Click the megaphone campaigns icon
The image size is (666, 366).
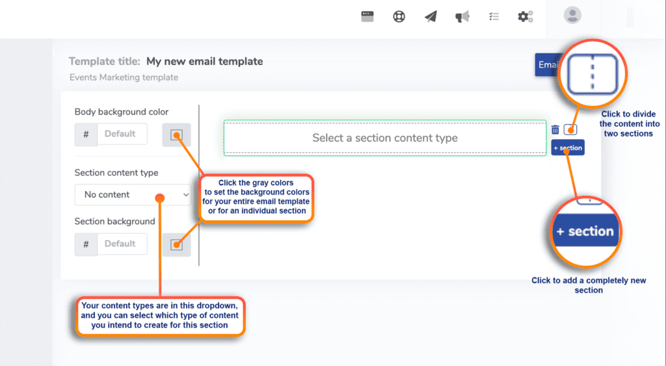(462, 17)
